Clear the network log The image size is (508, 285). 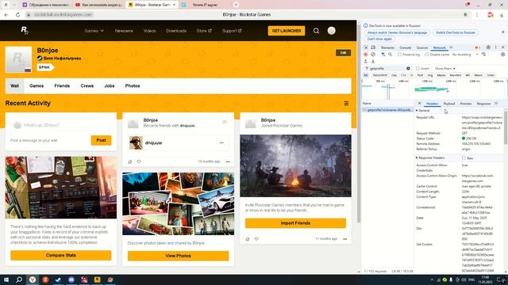click(373, 55)
